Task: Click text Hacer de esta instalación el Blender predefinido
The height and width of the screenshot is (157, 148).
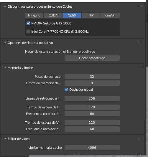Action: 60,52
